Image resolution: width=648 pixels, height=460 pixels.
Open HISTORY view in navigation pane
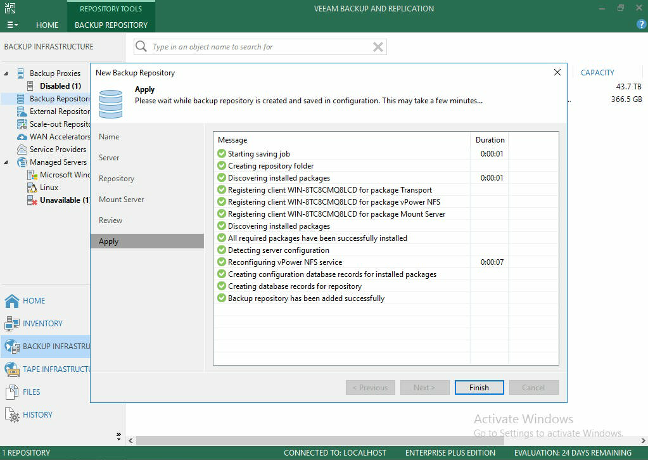[37, 415]
